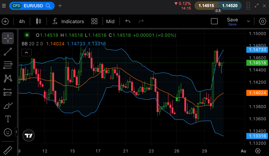Close the chart panel
The width and height of the screenshot is (269, 156).
tap(264, 6)
